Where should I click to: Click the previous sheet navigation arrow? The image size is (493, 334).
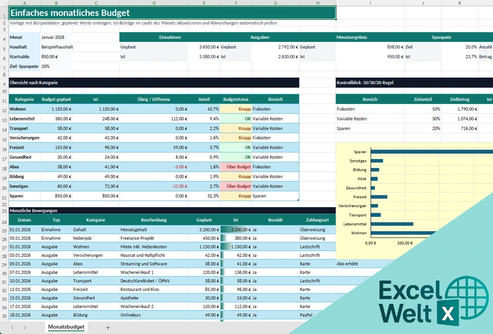click(x=12, y=327)
